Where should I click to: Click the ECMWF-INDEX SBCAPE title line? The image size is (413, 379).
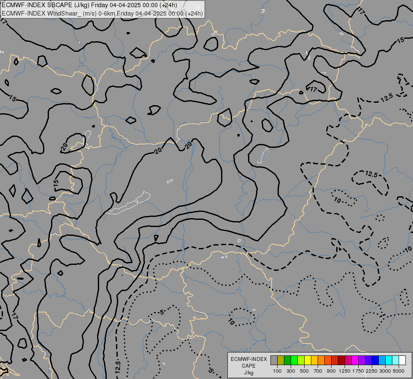(89, 5)
